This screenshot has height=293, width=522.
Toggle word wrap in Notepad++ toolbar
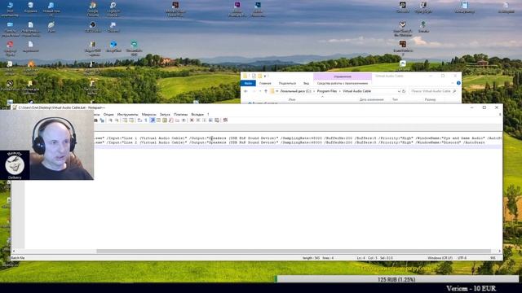click(x=139, y=120)
